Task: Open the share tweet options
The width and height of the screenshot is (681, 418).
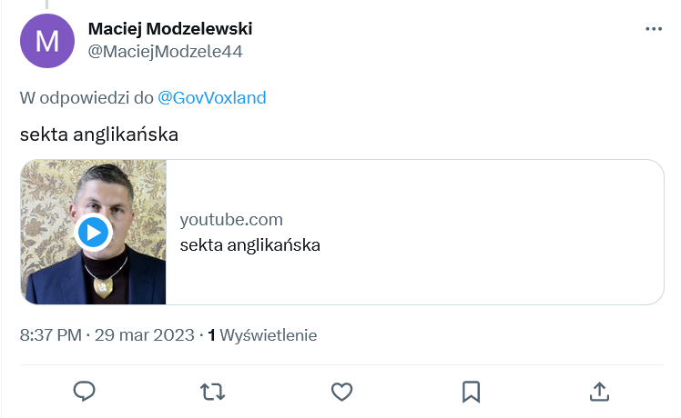Action: point(599,391)
